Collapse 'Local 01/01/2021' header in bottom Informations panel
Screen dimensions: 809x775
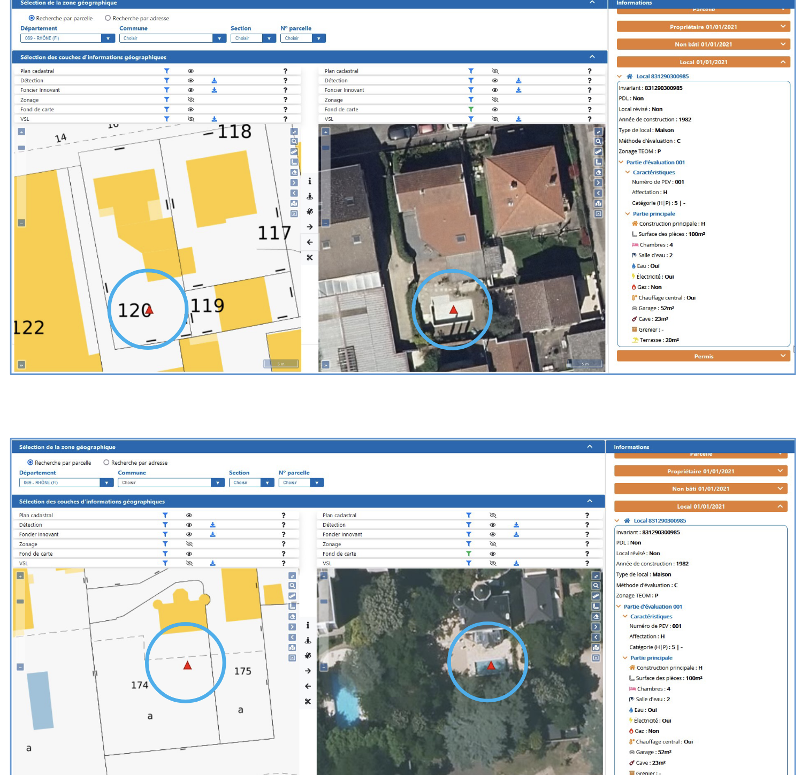(x=700, y=507)
